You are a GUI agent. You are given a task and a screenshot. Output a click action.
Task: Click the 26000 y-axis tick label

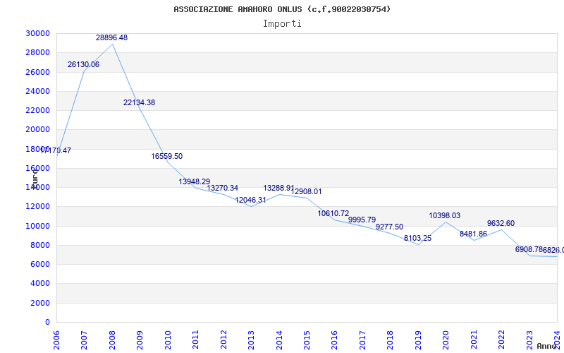tap(37, 72)
